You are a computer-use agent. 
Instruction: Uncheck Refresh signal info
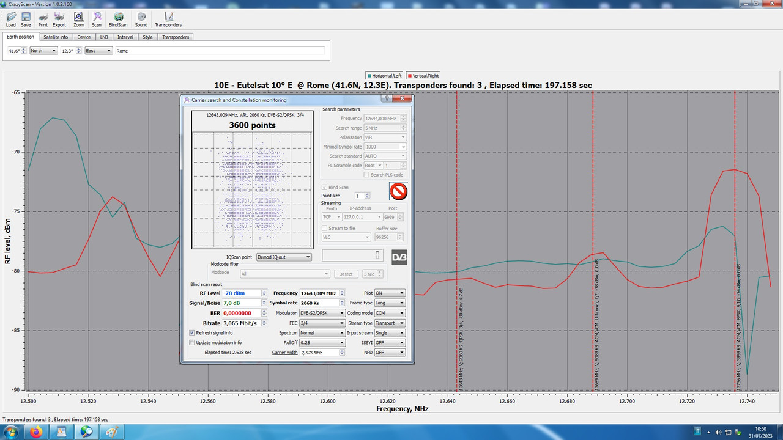[x=192, y=332]
